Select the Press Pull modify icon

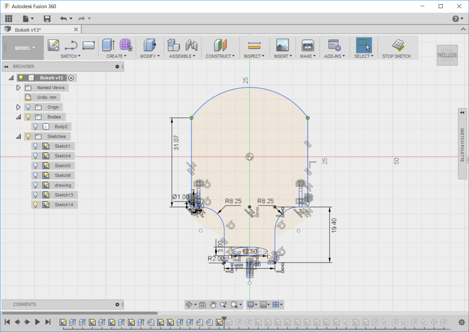150,45
